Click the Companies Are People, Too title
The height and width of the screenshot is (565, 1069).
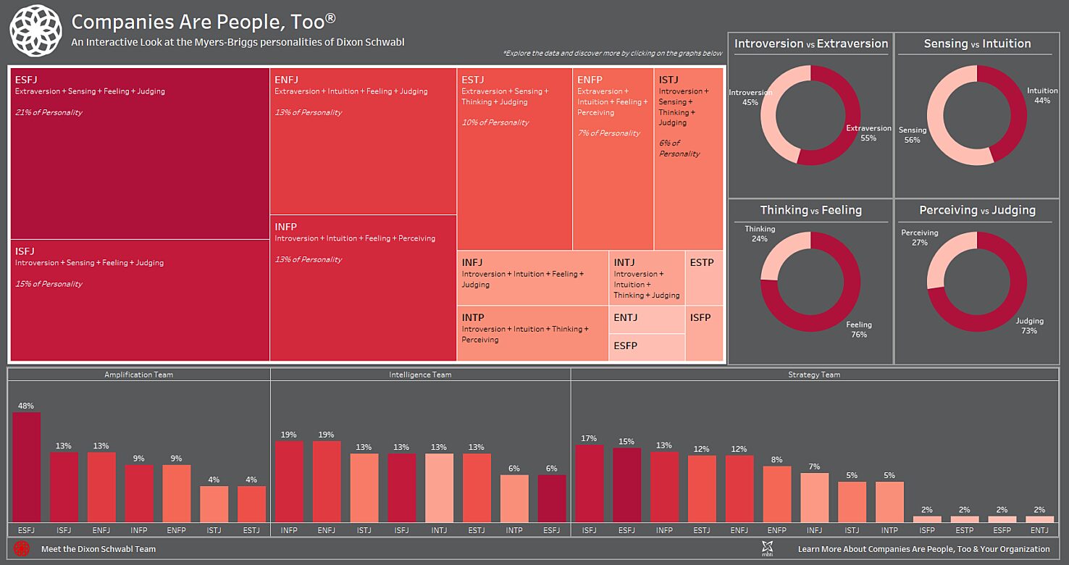point(204,20)
